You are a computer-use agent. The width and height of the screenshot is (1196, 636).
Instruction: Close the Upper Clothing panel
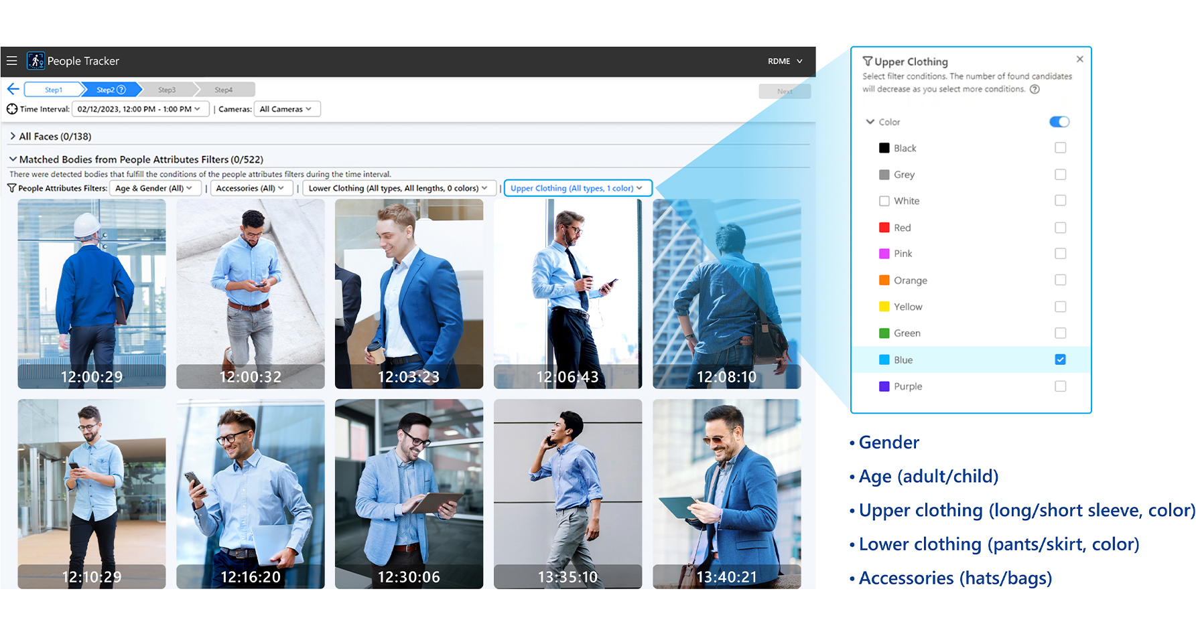tap(1079, 60)
